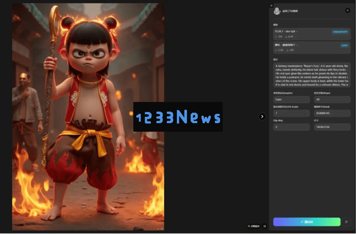This screenshot has width=356, height=234.
Task: Click the Steps field showing 20
Action: pyautogui.click(x=332, y=100)
